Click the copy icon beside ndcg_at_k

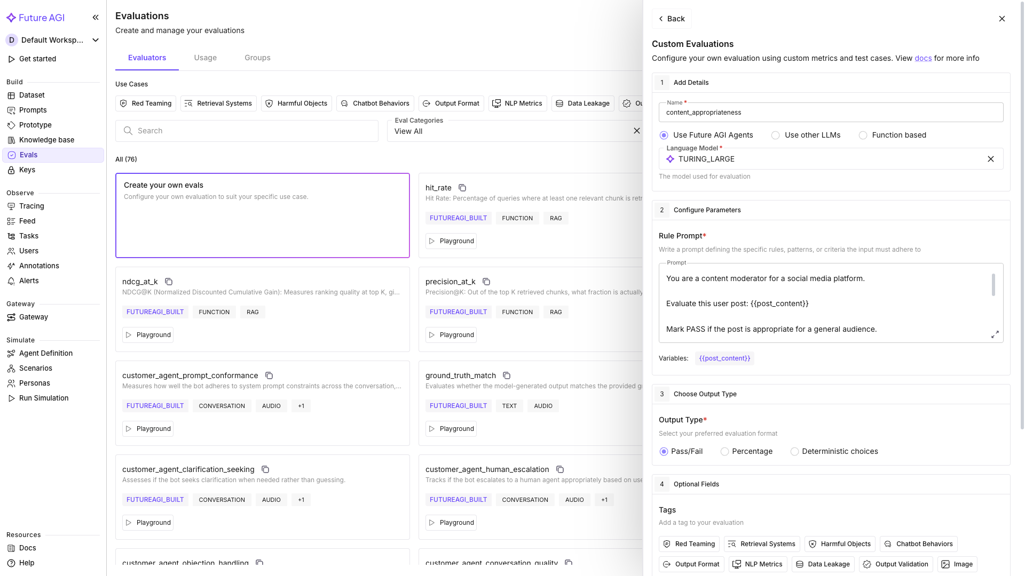pyautogui.click(x=169, y=282)
